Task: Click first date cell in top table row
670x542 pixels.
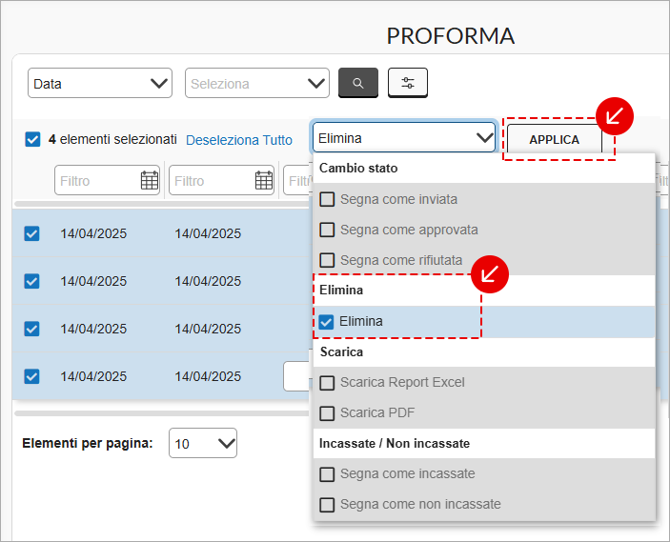Action: tap(93, 233)
